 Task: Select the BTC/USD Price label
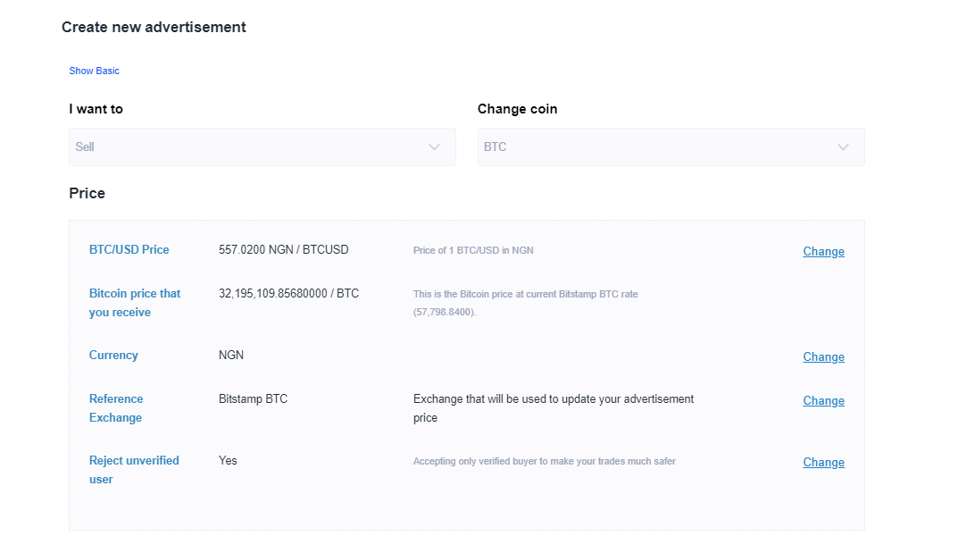129,249
